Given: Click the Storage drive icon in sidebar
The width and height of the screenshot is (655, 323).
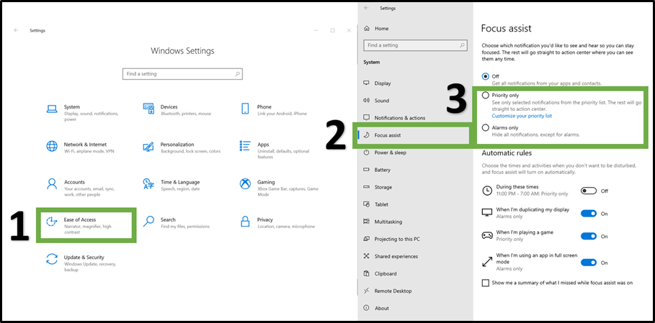Looking at the screenshot, I should [x=367, y=187].
